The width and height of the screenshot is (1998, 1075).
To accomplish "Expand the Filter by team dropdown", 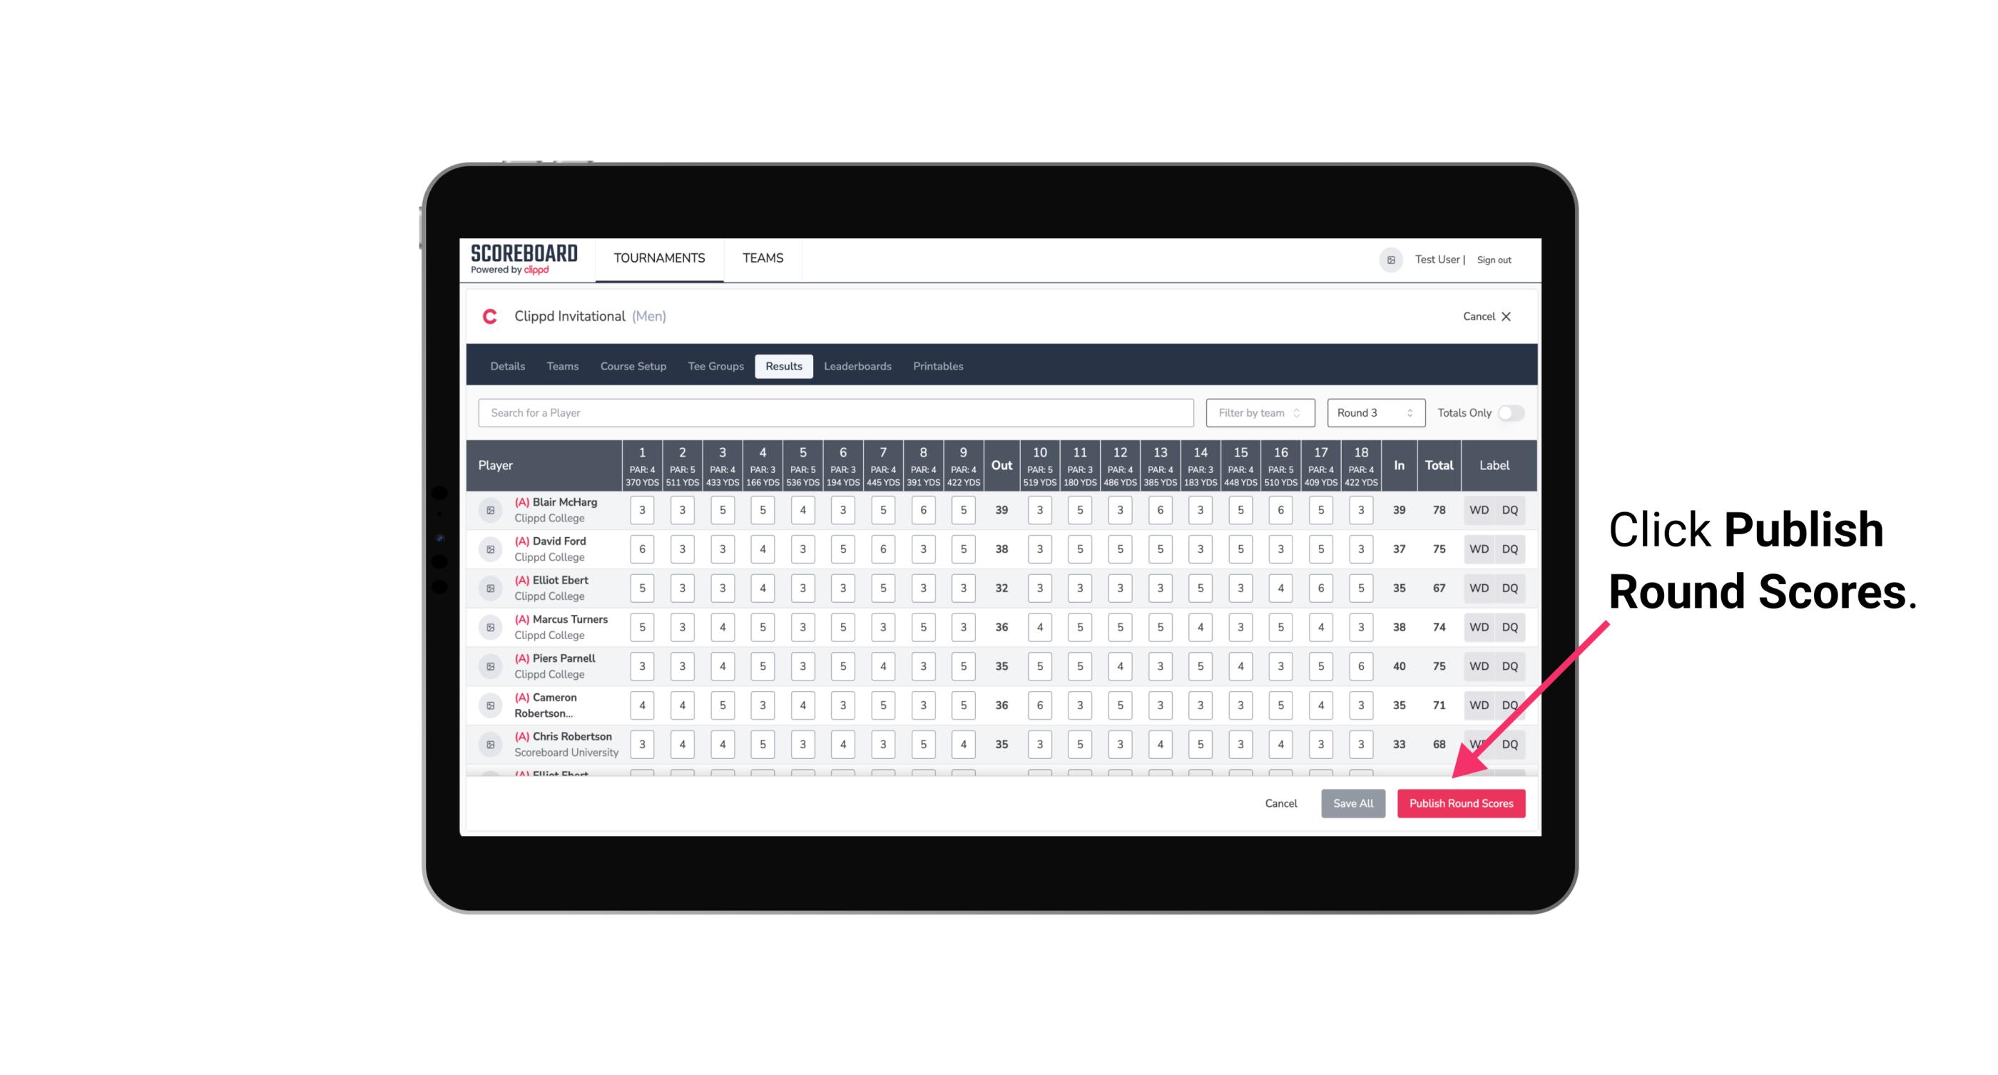I will tap(1260, 412).
